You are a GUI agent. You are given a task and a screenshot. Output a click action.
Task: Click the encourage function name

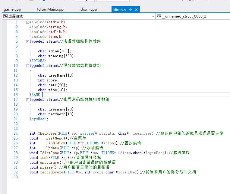49,163
